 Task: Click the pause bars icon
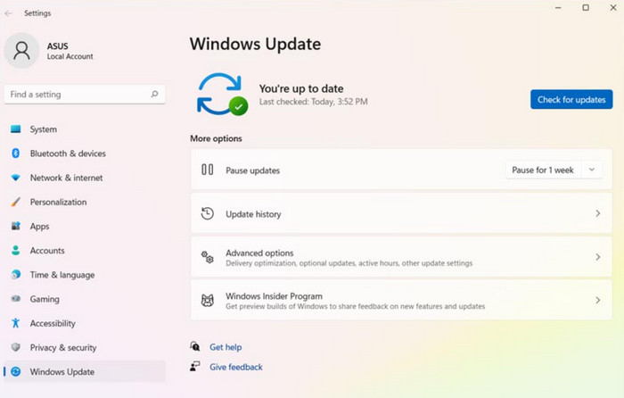click(x=208, y=170)
